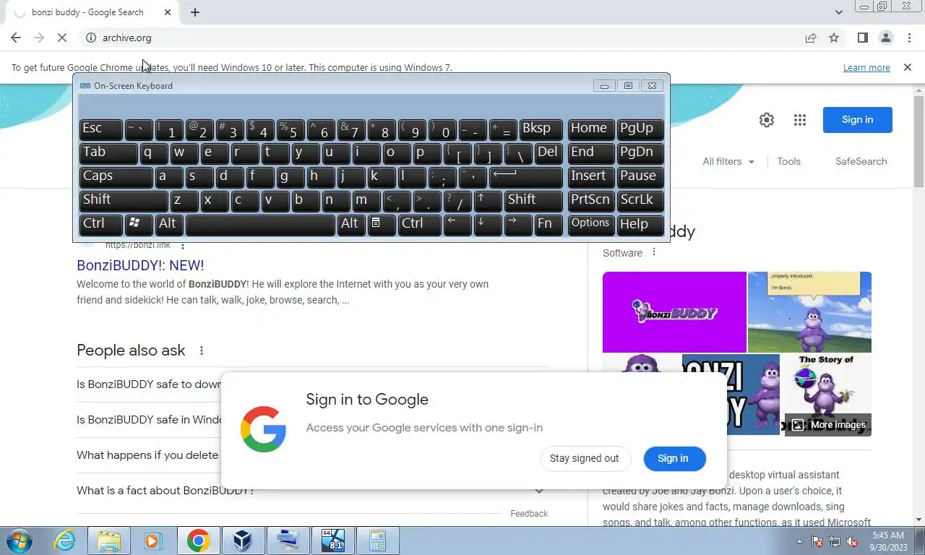
Task: Toggle left Ctrl key on keyboard
Action: point(100,225)
